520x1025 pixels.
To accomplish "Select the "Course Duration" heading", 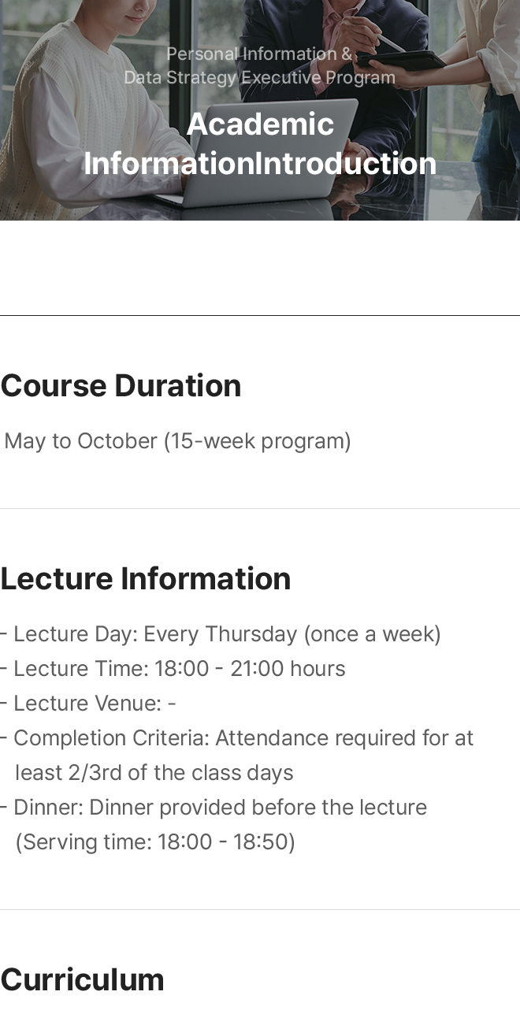I will (121, 386).
